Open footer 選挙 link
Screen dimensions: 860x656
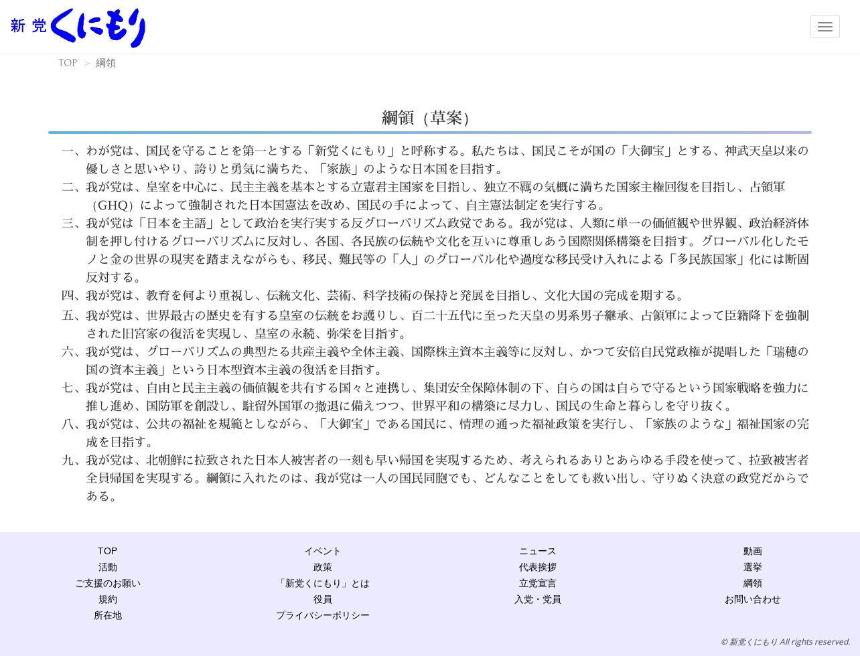[752, 567]
